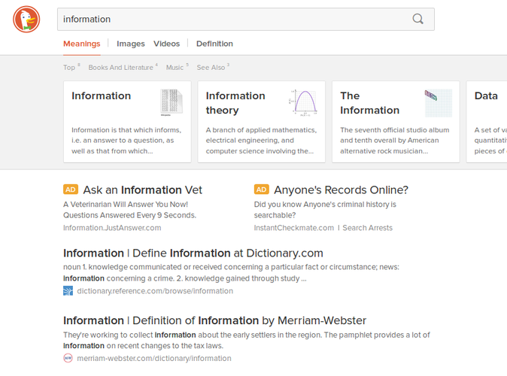Visit the InstantCheckmate.com ad URL

tap(294, 228)
